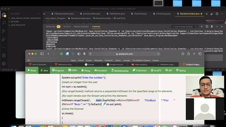This screenshot has width=226, height=127.
Task: Open Explorer panel ellipsis menu
Action: point(38,14)
